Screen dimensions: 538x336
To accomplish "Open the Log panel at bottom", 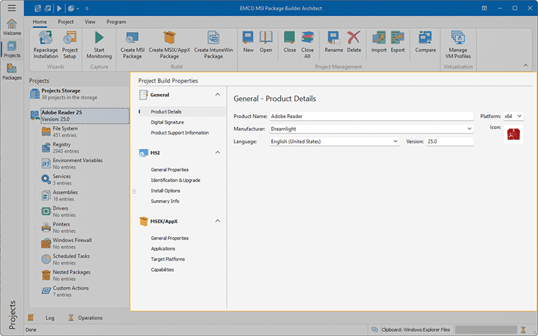I will pos(49,318).
